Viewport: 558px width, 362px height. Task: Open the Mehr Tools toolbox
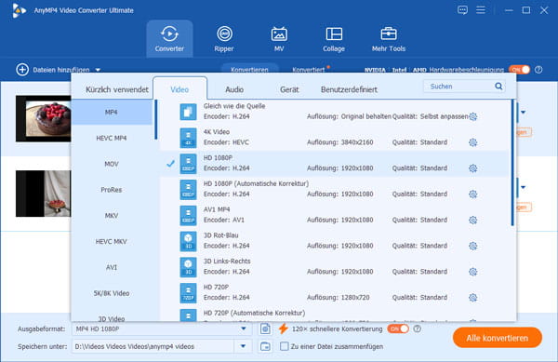click(389, 38)
